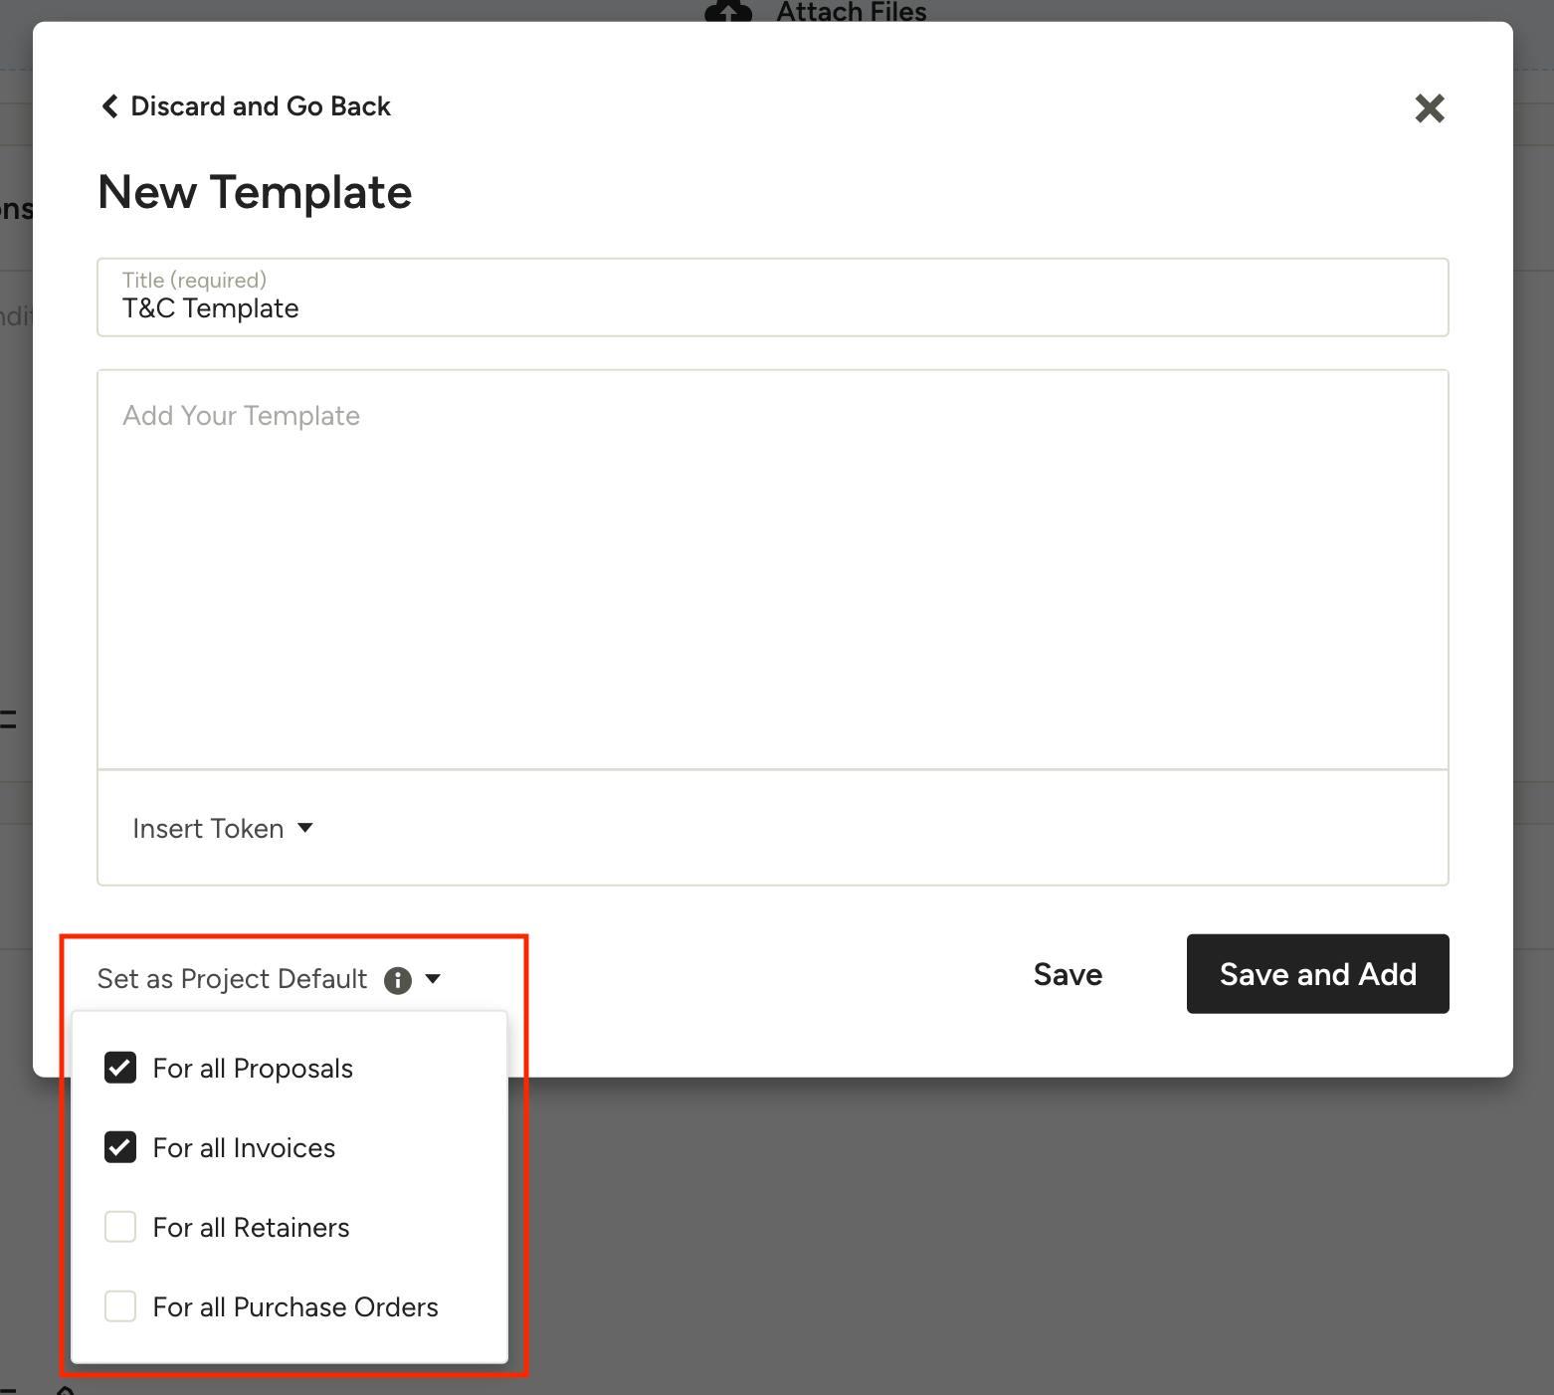1554x1395 pixels.
Task: Click the Save button
Action: [1068, 974]
